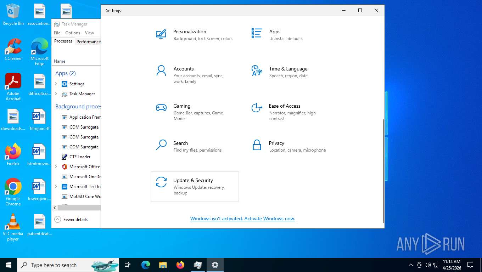Open the File menu in Task Manager
The width and height of the screenshot is (482, 272).
click(x=57, y=33)
